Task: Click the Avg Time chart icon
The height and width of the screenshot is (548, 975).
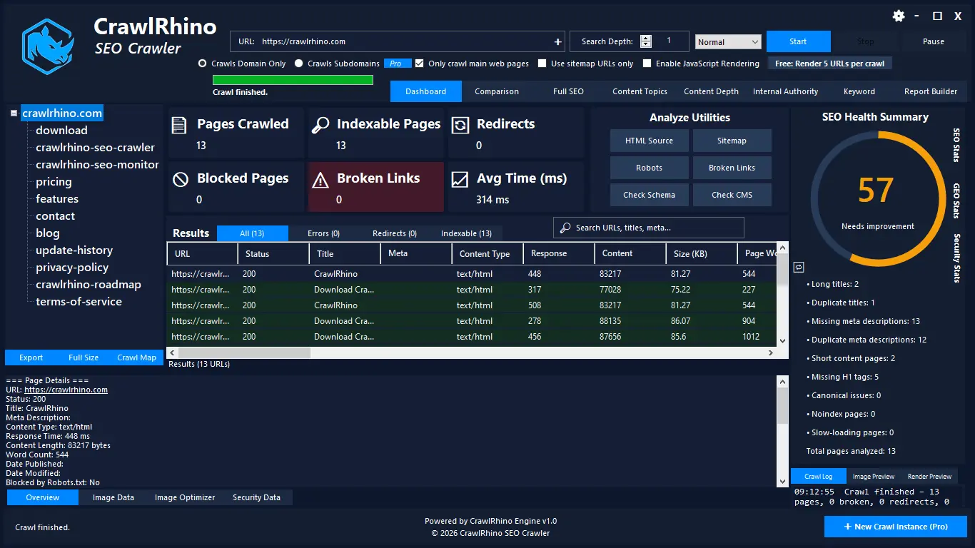Action: click(460, 180)
